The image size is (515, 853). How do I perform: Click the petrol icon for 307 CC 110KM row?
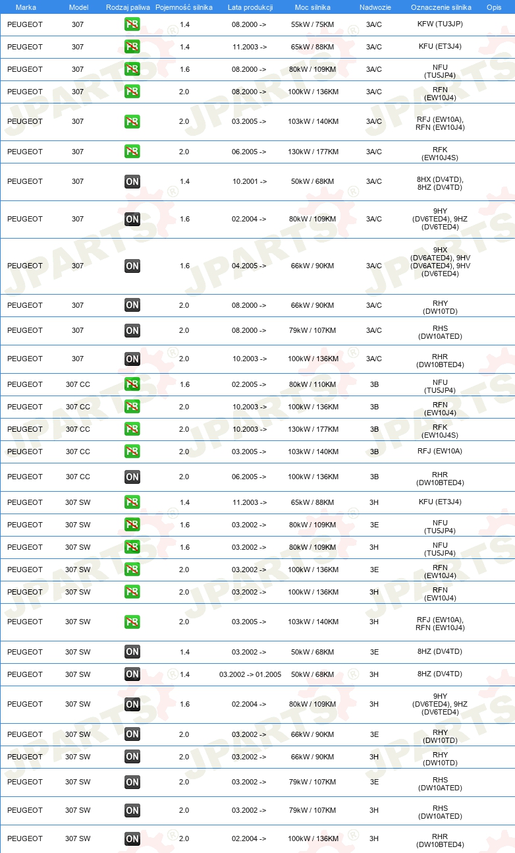tap(132, 384)
